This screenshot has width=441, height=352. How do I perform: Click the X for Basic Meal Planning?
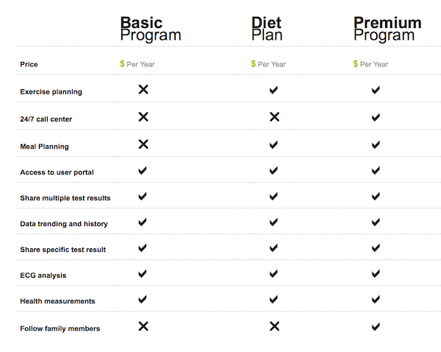(143, 144)
